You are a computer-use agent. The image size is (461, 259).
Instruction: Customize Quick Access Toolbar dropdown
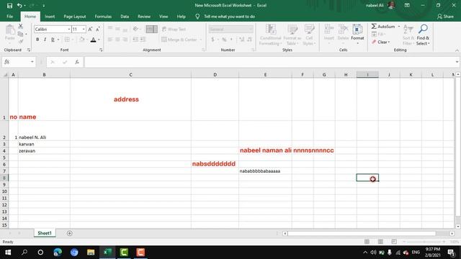(x=43, y=6)
